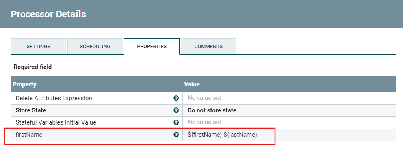Show help icon for Store State
Image resolution: width=403 pixels, height=146 pixels.
click(x=176, y=110)
